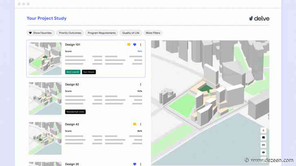Click the delve logo

coord(259,18)
